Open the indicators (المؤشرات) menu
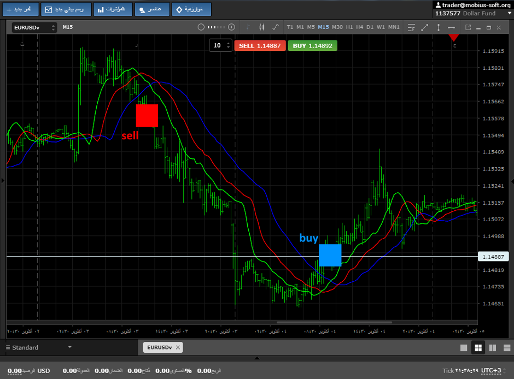Viewport: 514px width, 379px height. point(113,9)
